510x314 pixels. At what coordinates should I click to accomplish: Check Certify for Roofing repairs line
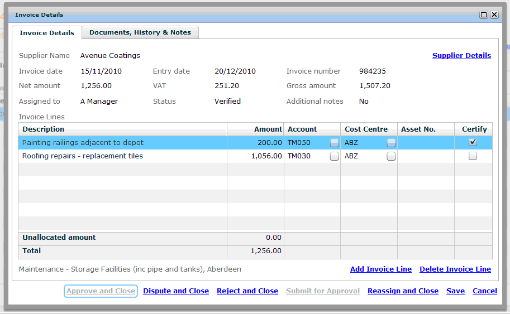pos(473,156)
